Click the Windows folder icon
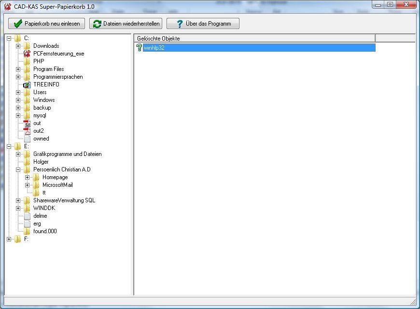Screen dimensions: 420x309 (27, 100)
